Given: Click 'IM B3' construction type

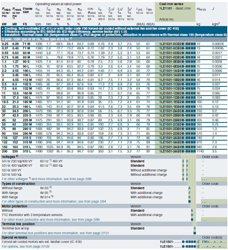Looking at the screenshot, I should click(x=46, y=188).
